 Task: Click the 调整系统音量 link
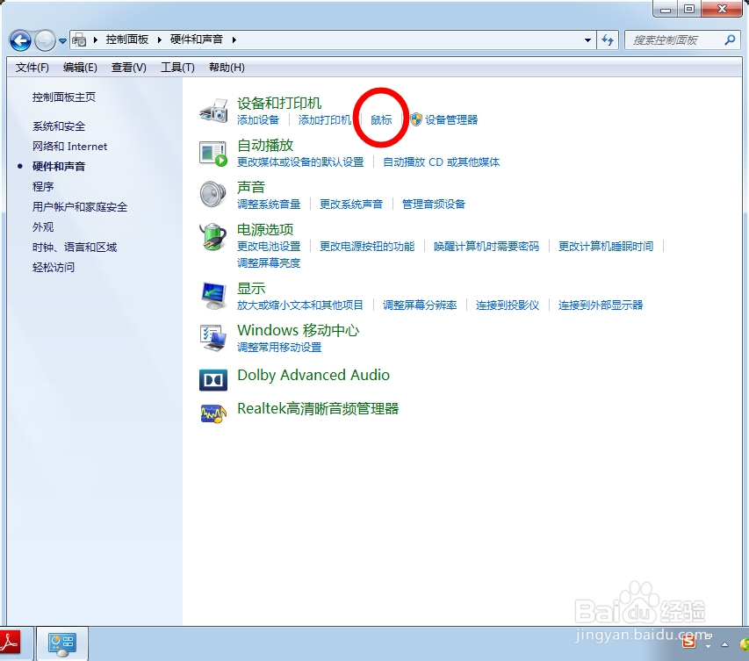pos(269,204)
